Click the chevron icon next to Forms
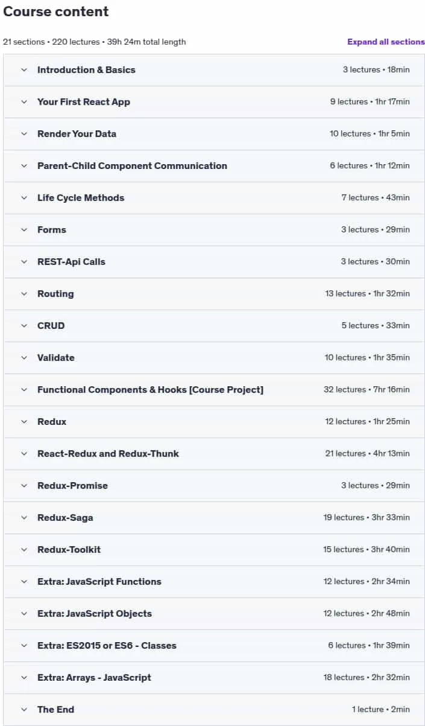Screen dimensions: 425x726 pos(24,230)
